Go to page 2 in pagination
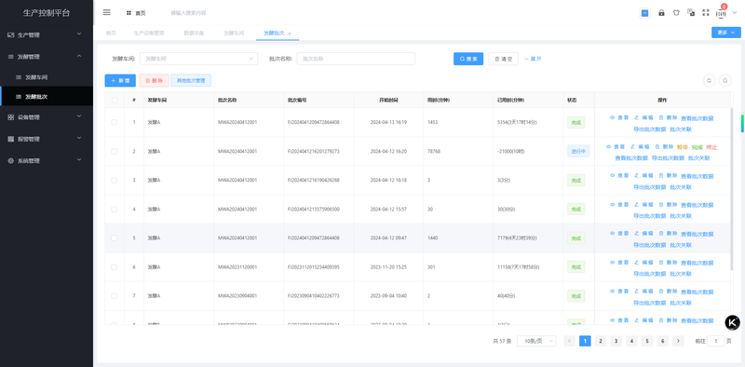 pos(601,341)
